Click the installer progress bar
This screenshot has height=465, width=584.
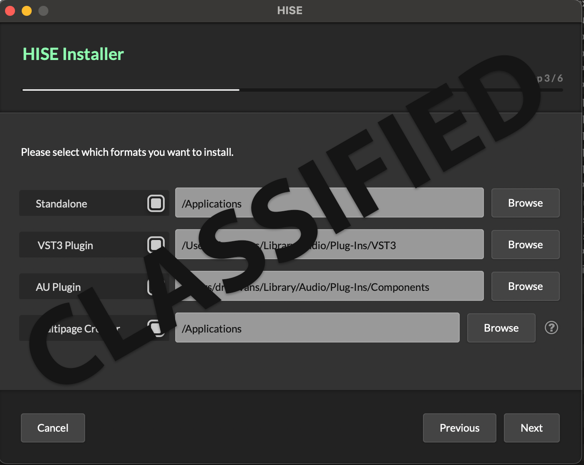pos(293,90)
